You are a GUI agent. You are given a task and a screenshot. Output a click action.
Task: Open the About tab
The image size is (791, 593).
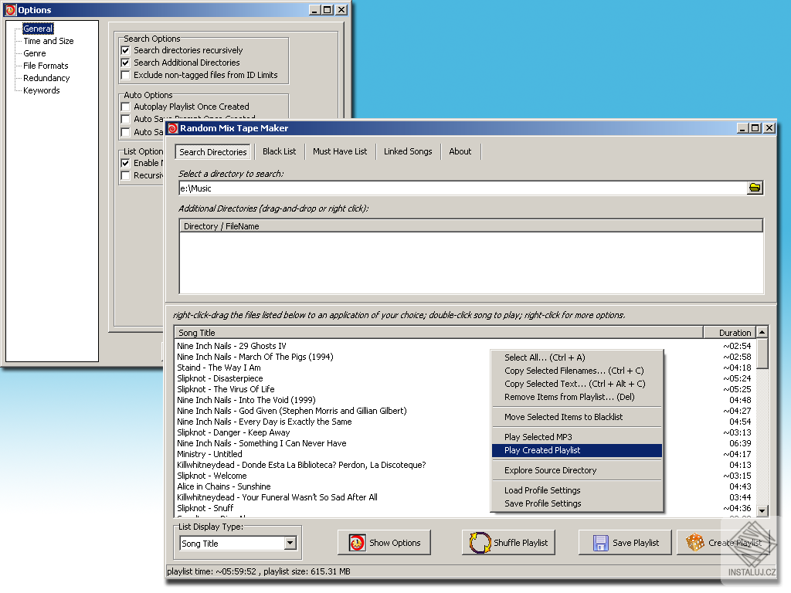coord(460,151)
